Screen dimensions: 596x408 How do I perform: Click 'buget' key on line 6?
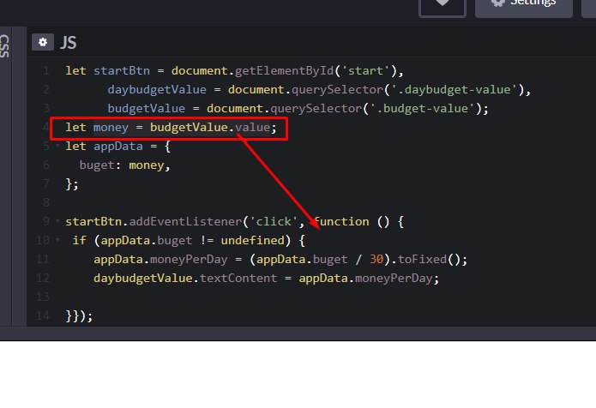pyautogui.click(x=97, y=165)
